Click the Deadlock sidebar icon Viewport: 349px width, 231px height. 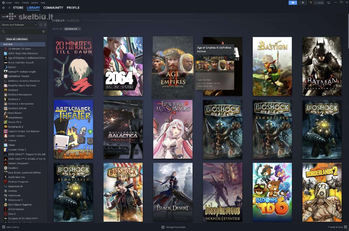coord(6,168)
